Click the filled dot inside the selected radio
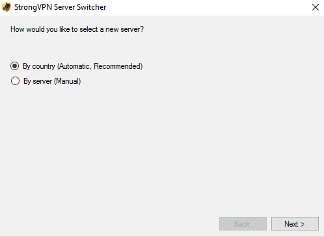Image resolution: width=324 pixels, height=237 pixels. click(x=15, y=66)
